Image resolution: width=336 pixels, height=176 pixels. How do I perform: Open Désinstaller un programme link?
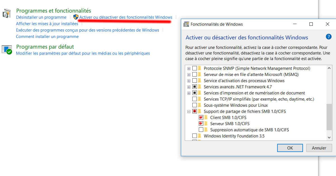point(41,17)
